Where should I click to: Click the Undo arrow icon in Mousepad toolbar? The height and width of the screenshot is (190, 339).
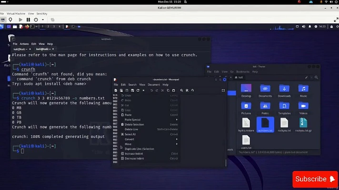pos(151,90)
